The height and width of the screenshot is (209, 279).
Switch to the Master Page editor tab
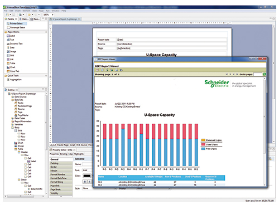point(62,145)
